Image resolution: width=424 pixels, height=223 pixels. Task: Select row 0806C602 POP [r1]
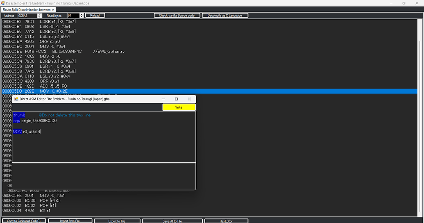pos(210,205)
